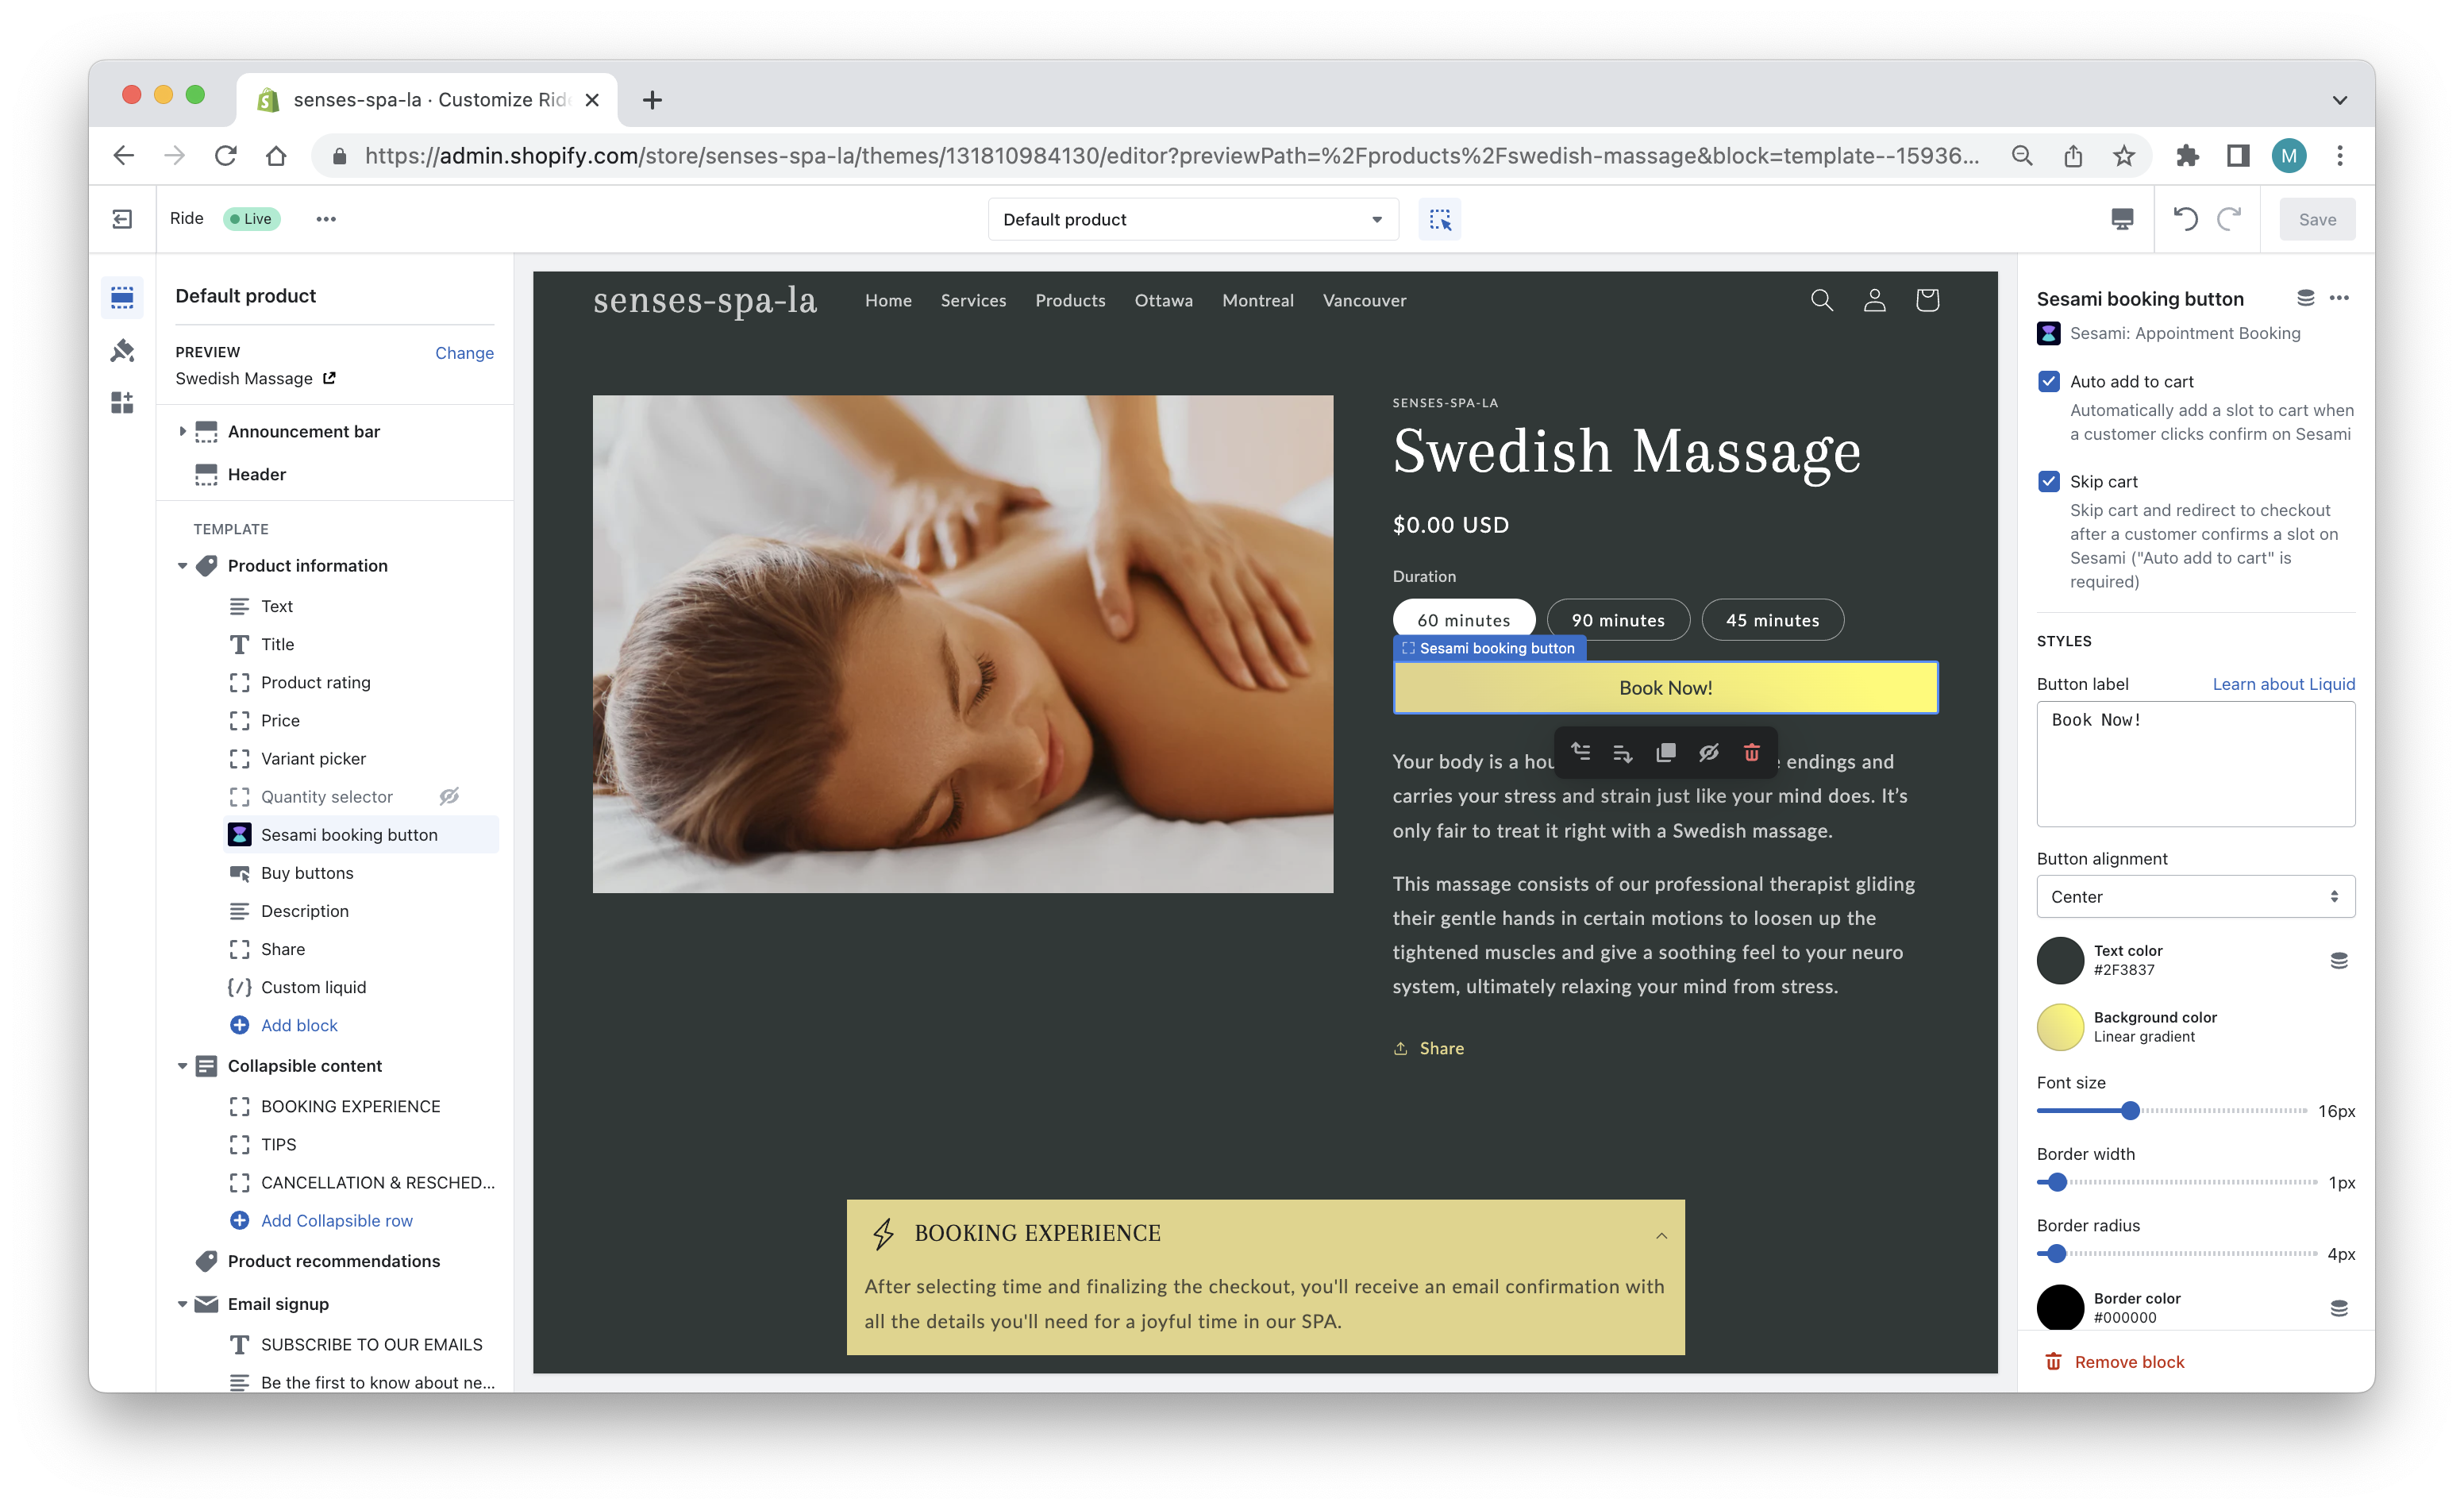Bookmark this page with star icon
Screen dimensions: 2464x1510
tap(2124, 155)
